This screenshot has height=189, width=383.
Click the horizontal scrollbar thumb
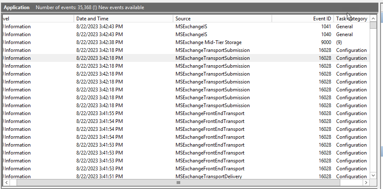point(178,182)
